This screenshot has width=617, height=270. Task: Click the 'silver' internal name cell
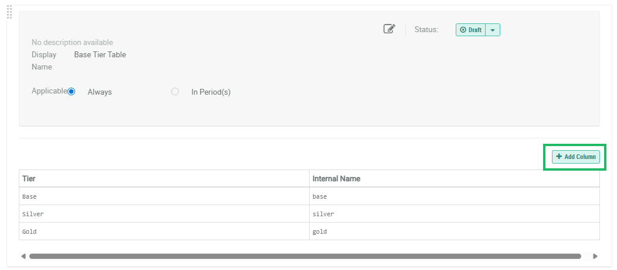(323, 214)
